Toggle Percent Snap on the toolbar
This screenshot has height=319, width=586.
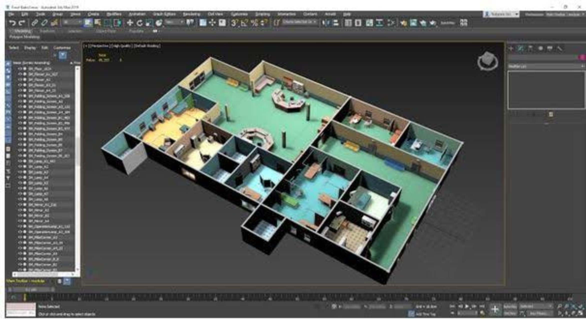(x=254, y=23)
